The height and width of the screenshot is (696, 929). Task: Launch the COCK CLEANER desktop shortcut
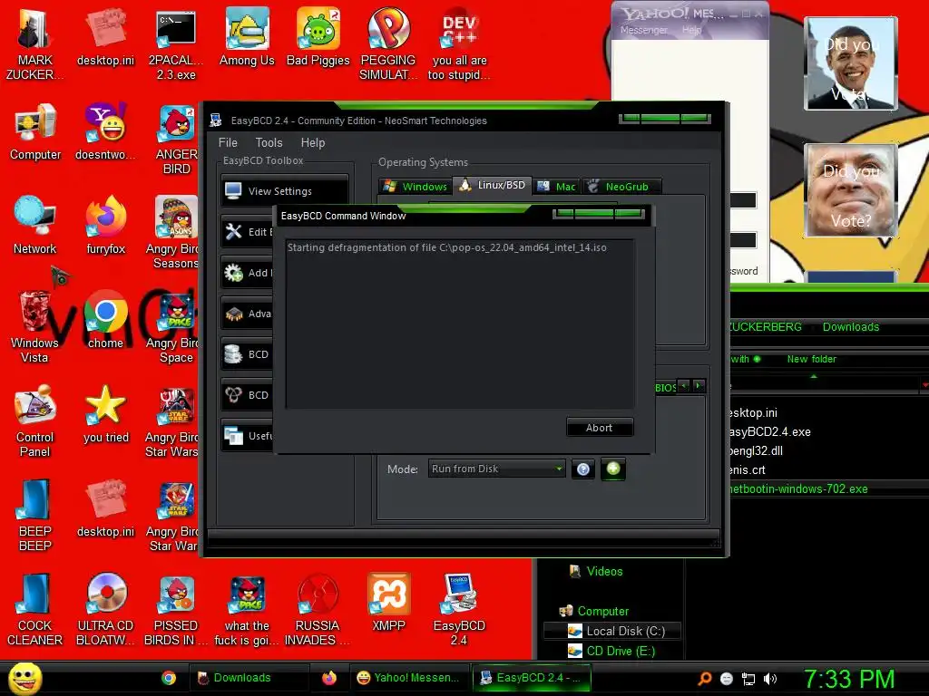(x=35, y=610)
